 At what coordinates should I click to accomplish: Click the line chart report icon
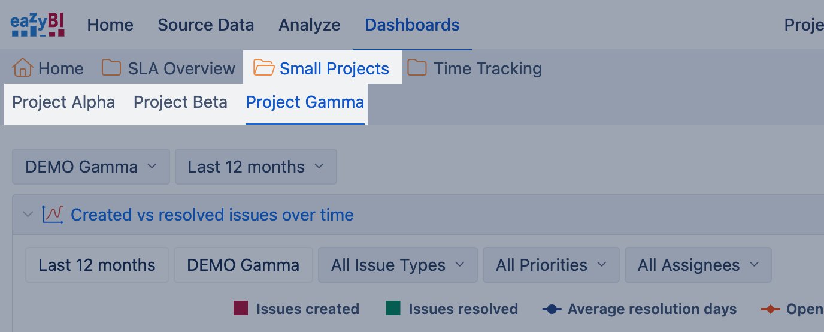pos(53,215)
